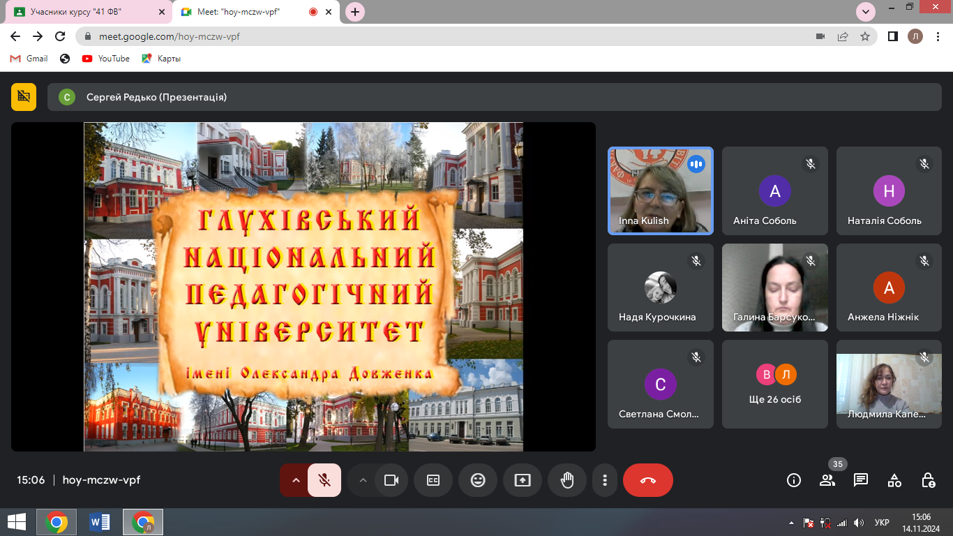This screenshot has height=536, width=953.
Task: Leave the call with red hang-up button
Action: [648, 480]
